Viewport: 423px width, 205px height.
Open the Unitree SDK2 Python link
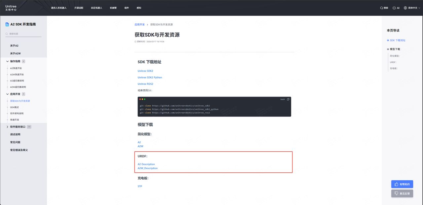pos(150,77)
